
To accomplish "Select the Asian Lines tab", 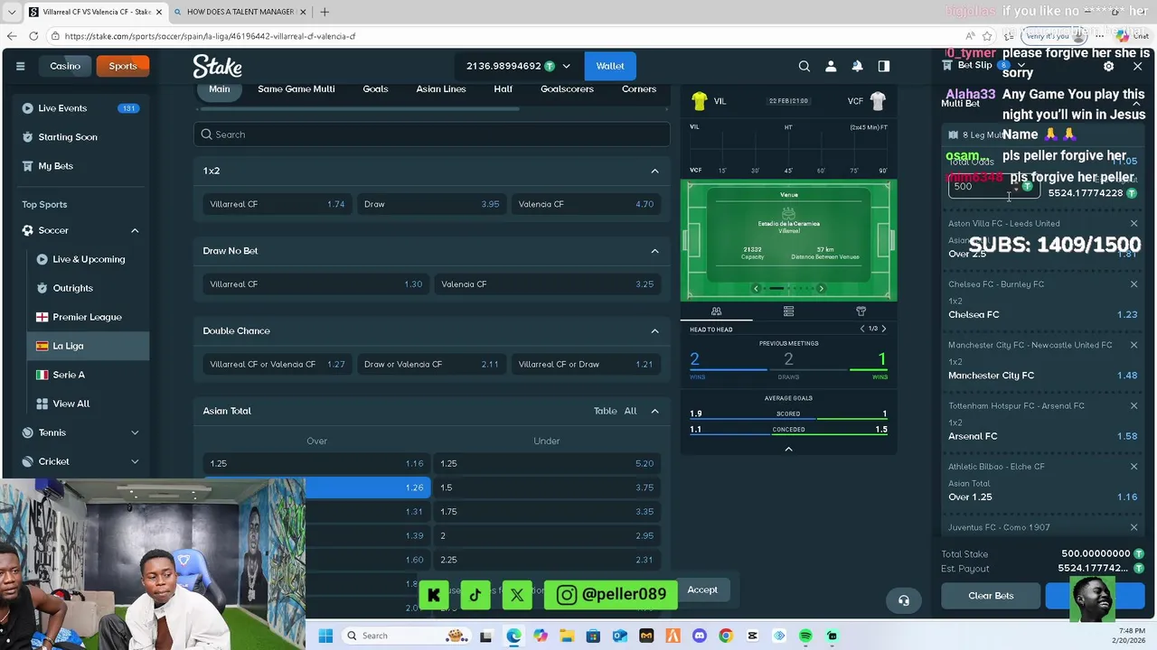I will (x=441, y=89).
